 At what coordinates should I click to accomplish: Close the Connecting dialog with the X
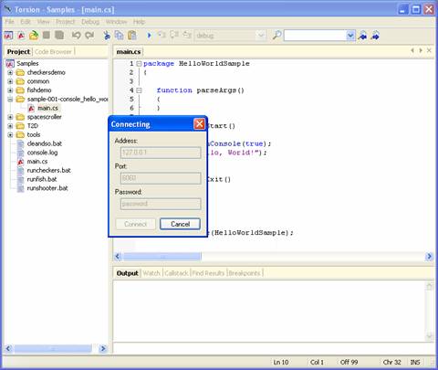point(199,124)
